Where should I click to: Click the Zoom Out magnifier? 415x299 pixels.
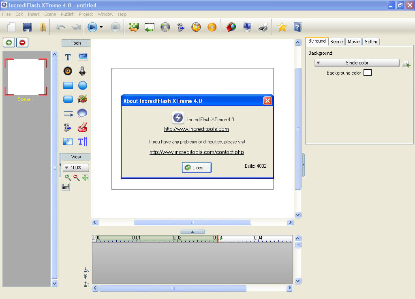click(x=77, y=178)
